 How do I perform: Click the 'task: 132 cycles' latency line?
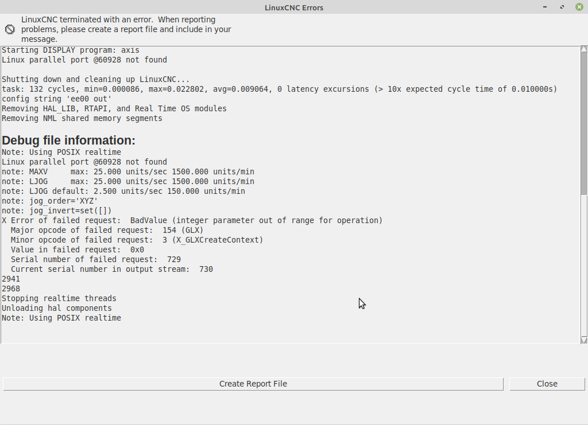click(x=280, y=89)
